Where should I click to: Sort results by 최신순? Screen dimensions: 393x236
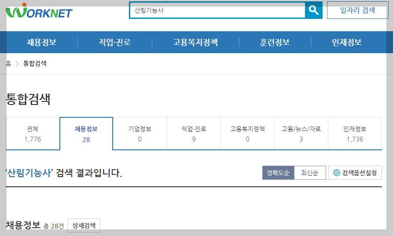click(x=310, y=173)
